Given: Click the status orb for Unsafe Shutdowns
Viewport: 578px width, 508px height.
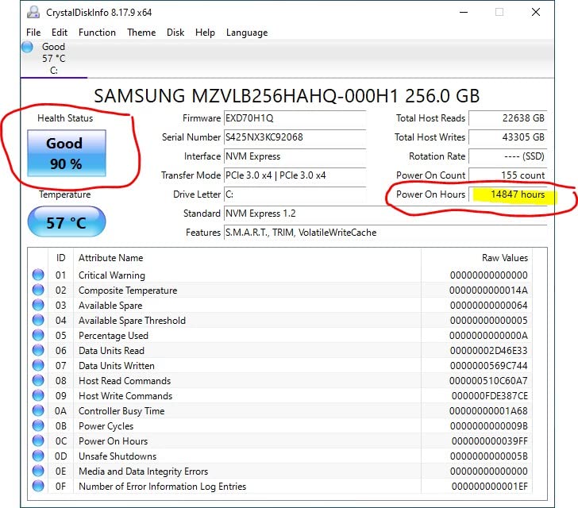Looking at the screenshot, I should click(38, 456).
